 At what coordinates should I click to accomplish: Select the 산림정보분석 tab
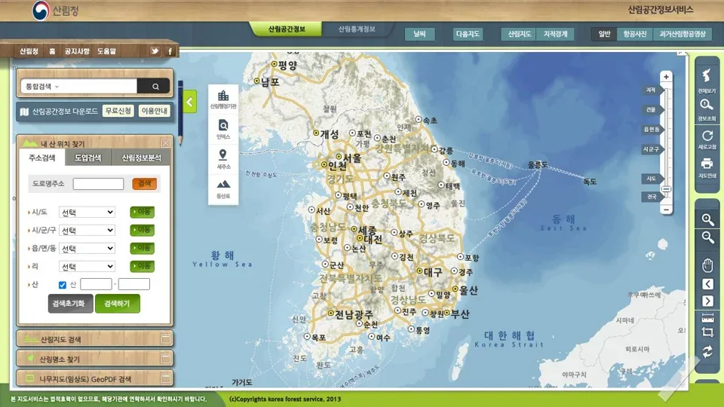[x=141, y=158]
